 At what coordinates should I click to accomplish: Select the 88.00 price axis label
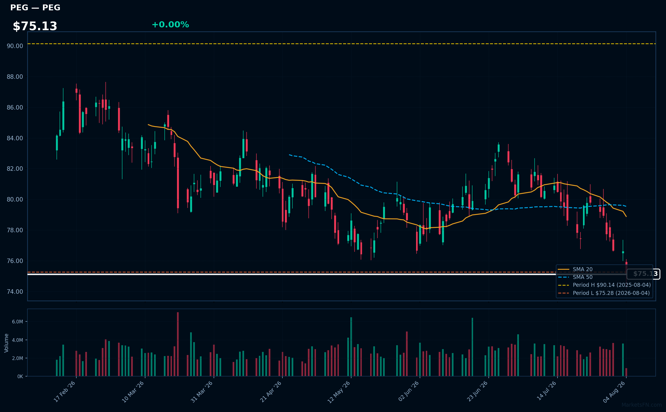15,77
